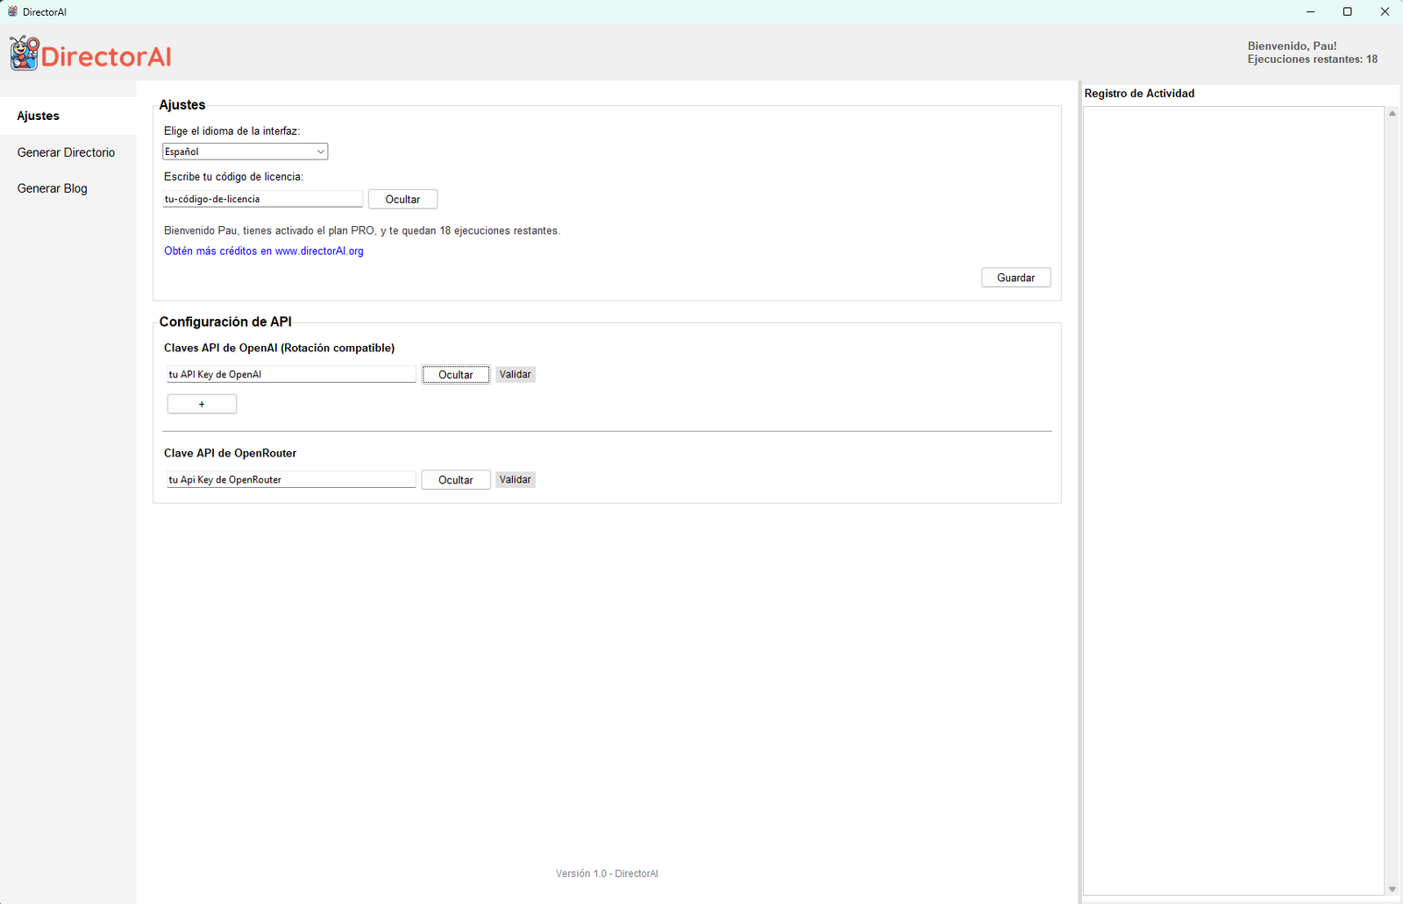Click the scrollbar up arrow in Registro de Actividad
This screenshot has height=904, width=1403.
(x=1392, y=112)
